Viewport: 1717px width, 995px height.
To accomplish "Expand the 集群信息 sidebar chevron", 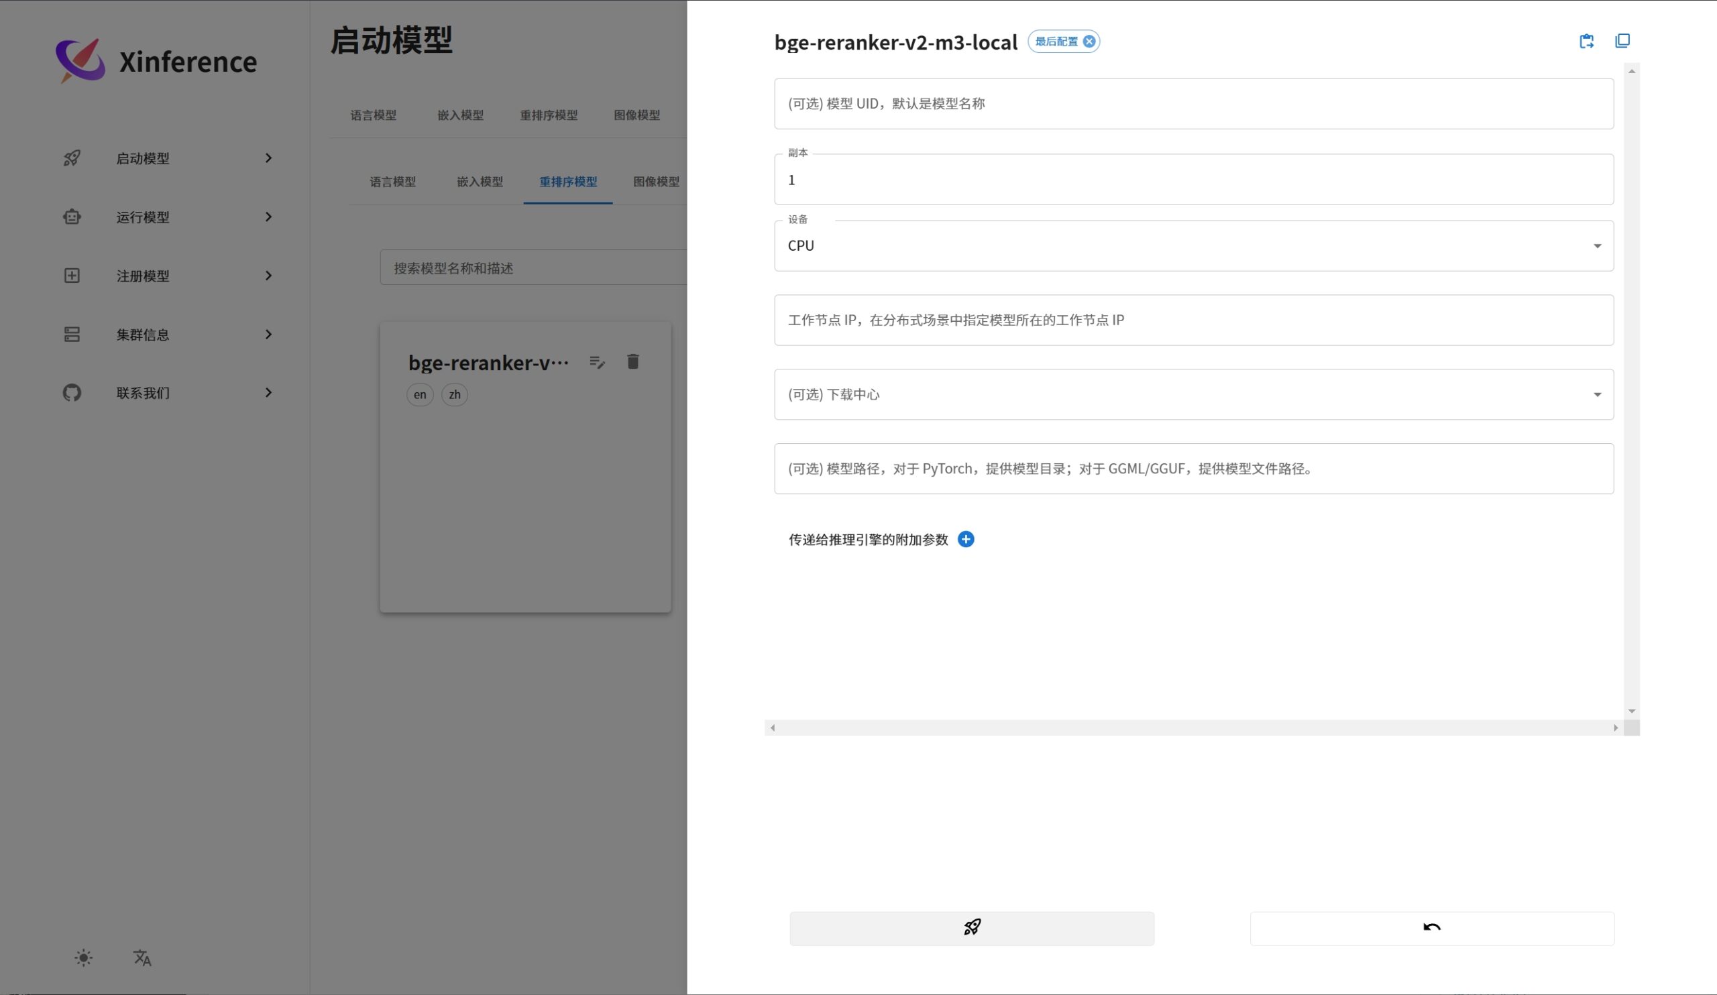I will coord(268,335).
